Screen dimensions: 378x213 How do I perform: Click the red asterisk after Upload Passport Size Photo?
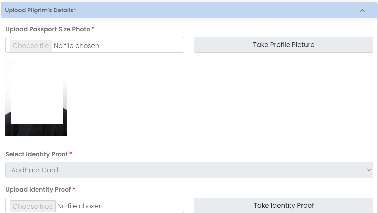(x=93, y=29)
